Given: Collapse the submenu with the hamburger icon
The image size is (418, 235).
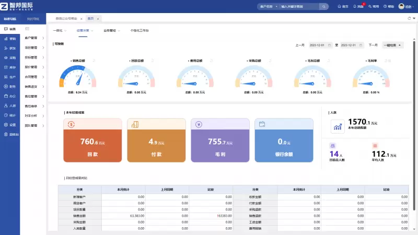Looking at the screenshot, I should point(27,29).
